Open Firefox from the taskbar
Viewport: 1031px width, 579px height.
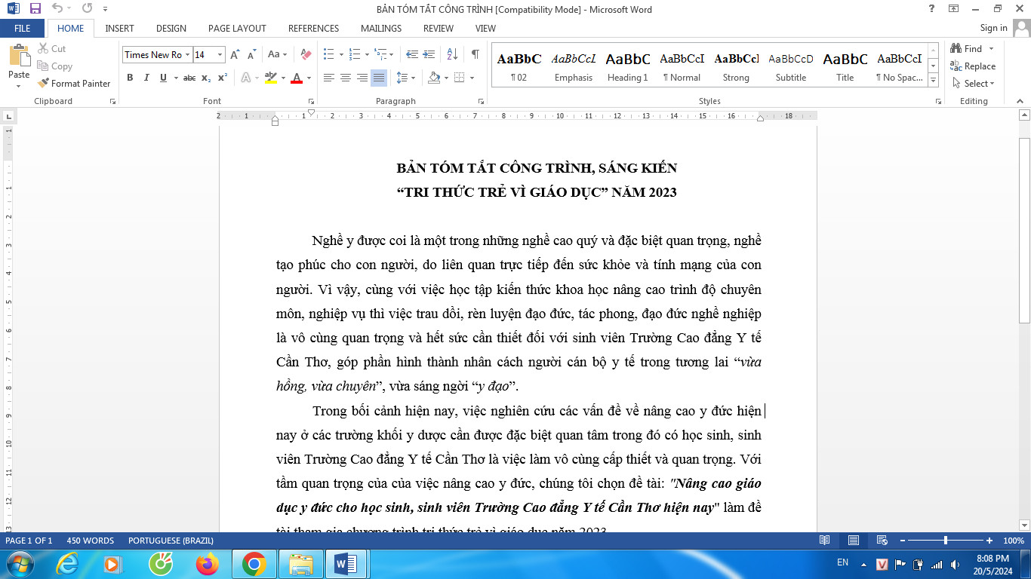[207, 563]
